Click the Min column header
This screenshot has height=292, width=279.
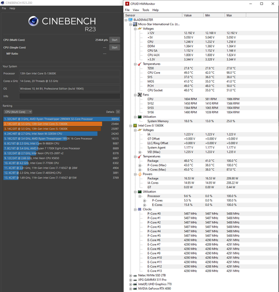(214, 15)
